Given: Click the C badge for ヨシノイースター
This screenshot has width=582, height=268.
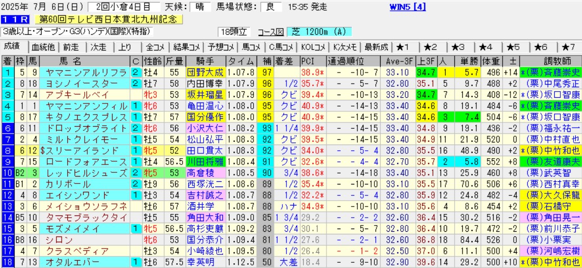Looking at the screenshot, I should click(136, 84).
